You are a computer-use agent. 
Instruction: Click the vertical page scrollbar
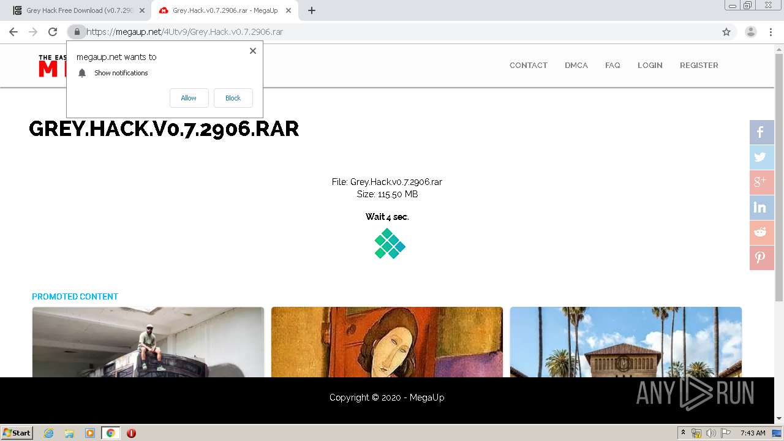(779, 178)
